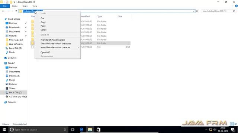Open Music under Quick access

(x=12, y=52)
